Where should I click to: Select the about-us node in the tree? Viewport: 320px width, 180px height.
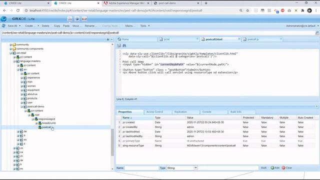click(32, 94)
